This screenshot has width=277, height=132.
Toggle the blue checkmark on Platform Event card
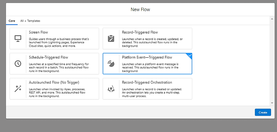(190, 55)
